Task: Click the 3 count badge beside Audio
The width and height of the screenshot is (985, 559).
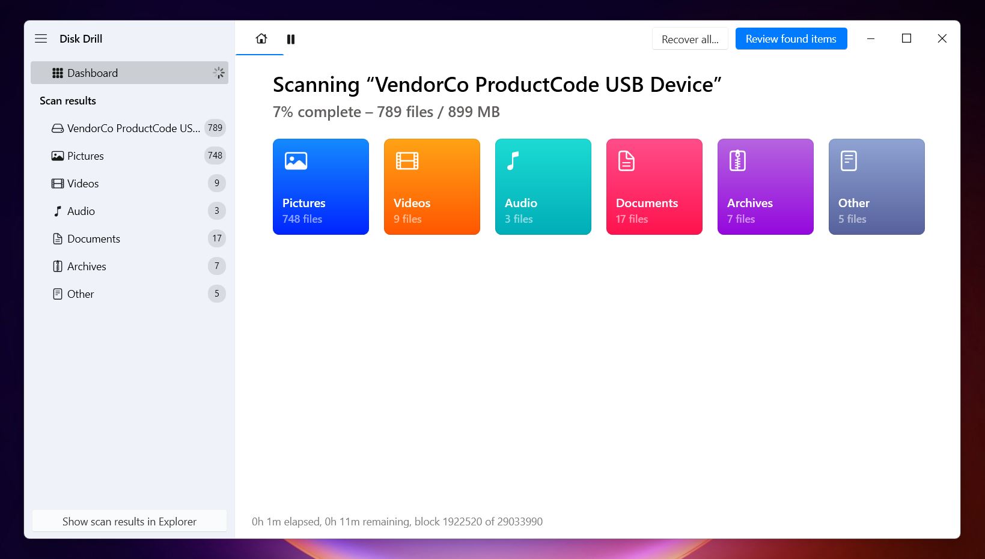Action: pyautogui.click(x=217, y=211)
